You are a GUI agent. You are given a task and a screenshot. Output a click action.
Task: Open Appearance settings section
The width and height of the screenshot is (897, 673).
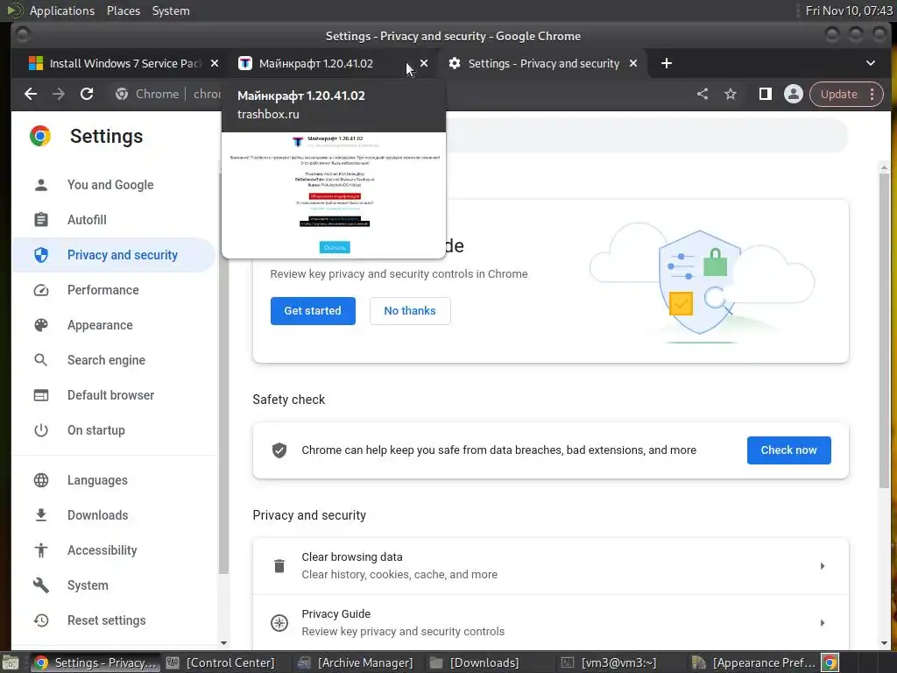[x=113, y=325]
